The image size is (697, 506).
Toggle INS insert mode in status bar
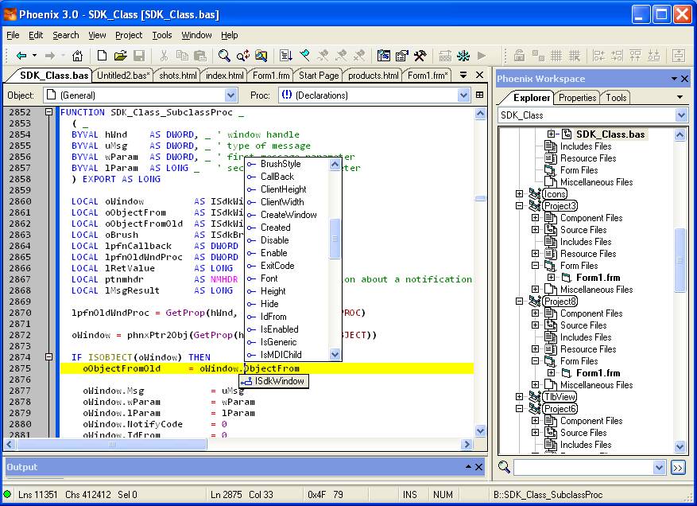pyautogui.click(x=409, y=494)
